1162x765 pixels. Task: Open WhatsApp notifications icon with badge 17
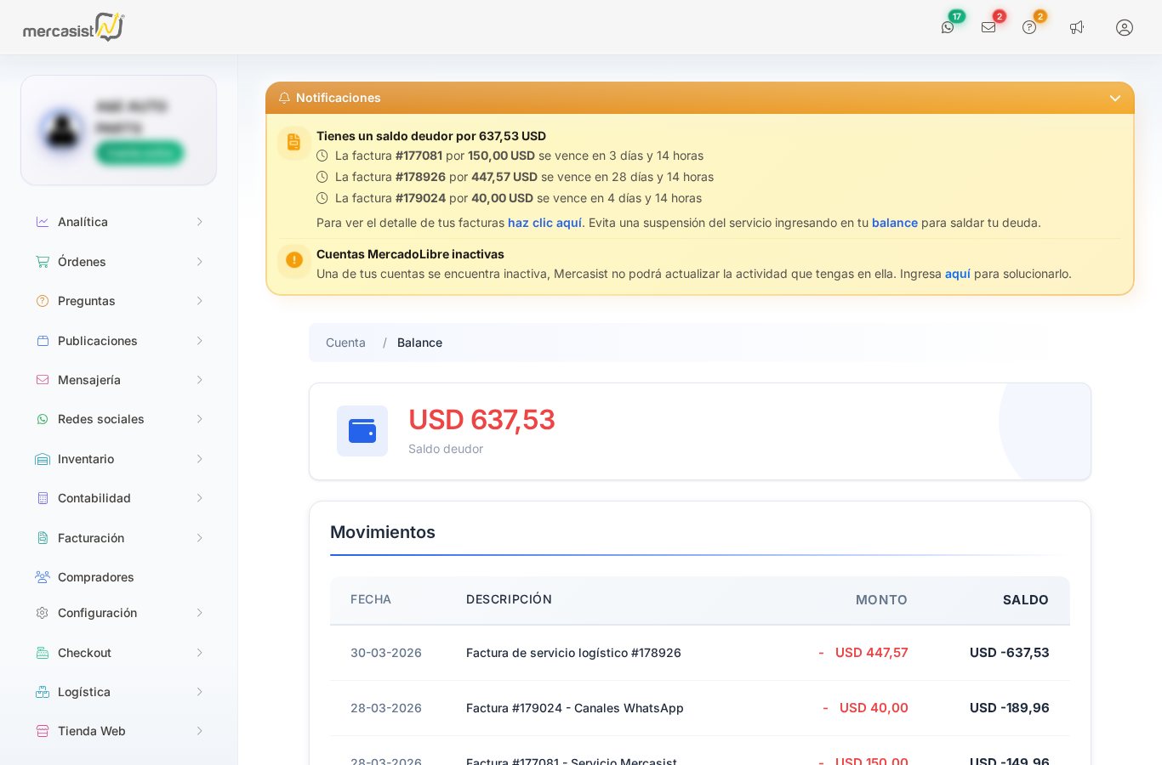[948, 27]
